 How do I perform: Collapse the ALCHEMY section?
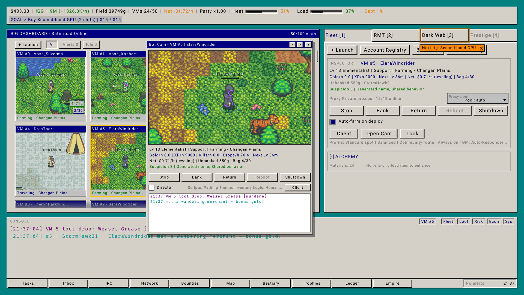click(344, 157)
